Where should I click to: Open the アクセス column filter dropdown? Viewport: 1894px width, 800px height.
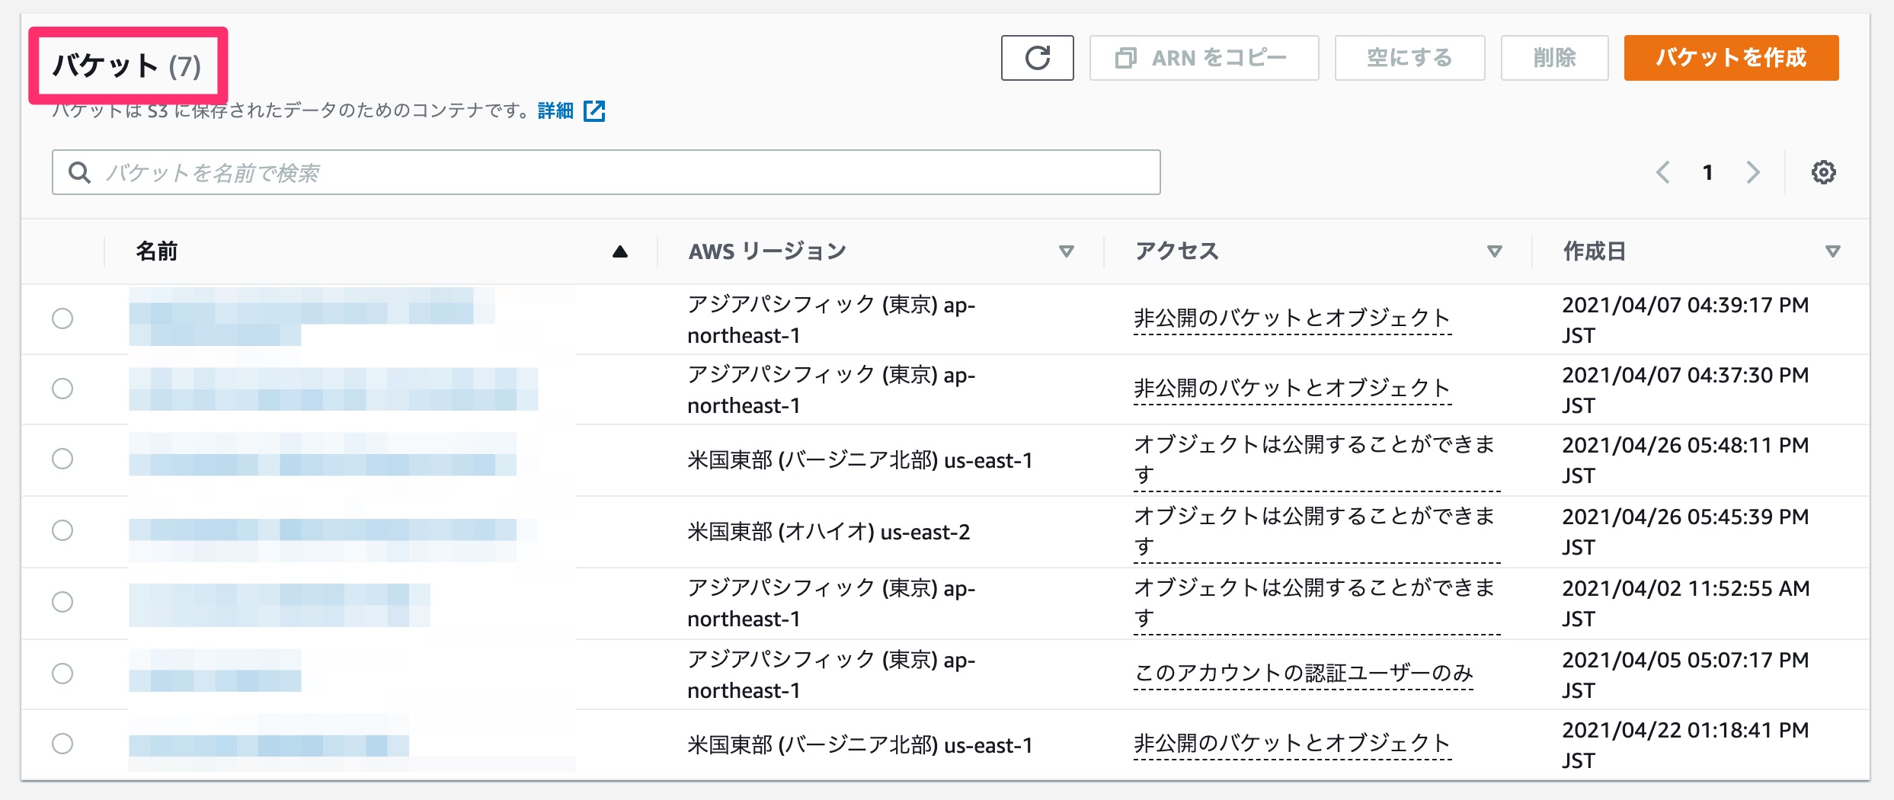pyautogui.click(x=1494, y=251)
